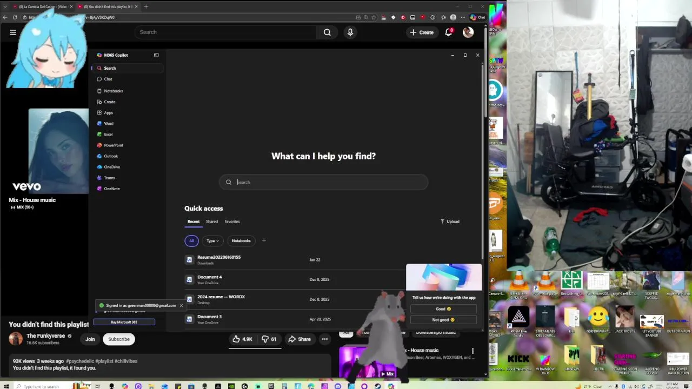Click the browser back arrow
The width and height of the screenshot is (692, 389).
[5, 17]
